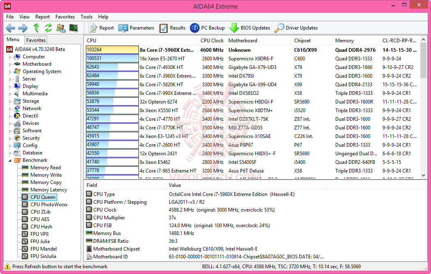This screenshot has height=274, width=431.
Task: Expand the Storage node arrow
Action: (10, 101)
